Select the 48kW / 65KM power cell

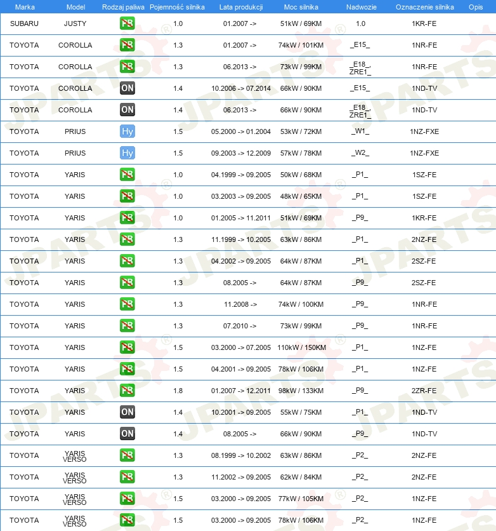click(301, 196)
